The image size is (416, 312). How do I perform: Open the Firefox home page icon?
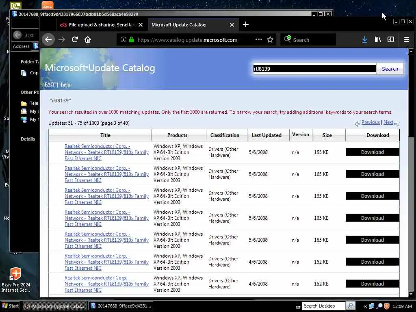(x=88, y=39)
